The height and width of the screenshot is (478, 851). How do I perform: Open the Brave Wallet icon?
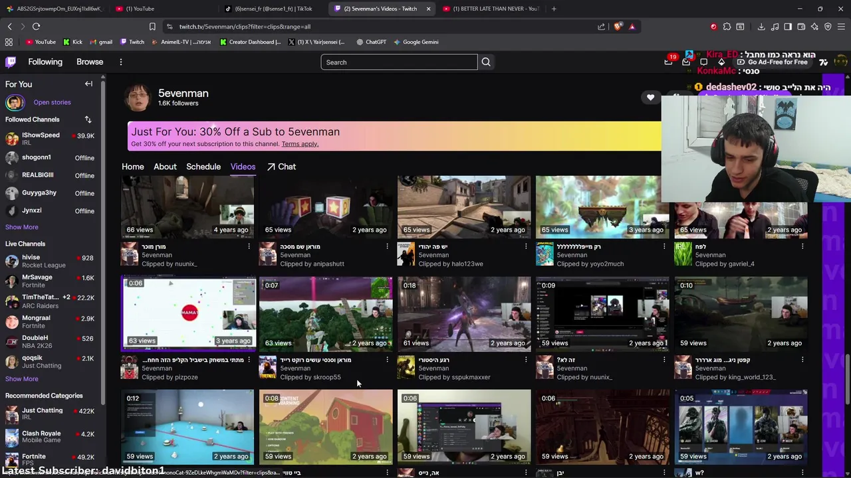[x=801, y=27]
